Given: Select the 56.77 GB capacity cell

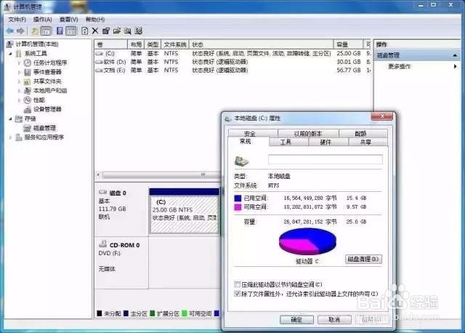Looking at the screenshot, I should 349,70.
